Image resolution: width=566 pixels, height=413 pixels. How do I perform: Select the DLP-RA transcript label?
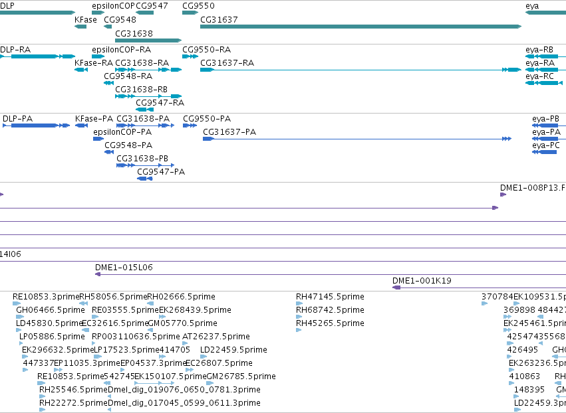15,49
